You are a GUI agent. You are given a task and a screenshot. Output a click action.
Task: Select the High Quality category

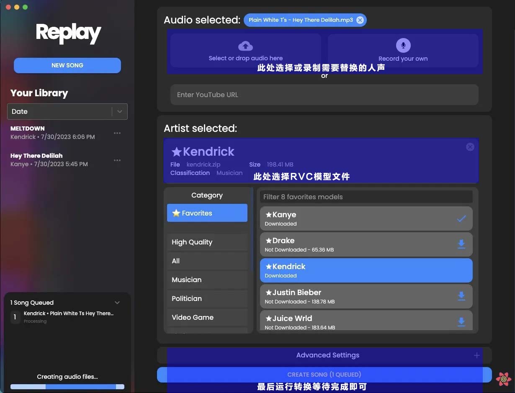click(x=207, y=242)
